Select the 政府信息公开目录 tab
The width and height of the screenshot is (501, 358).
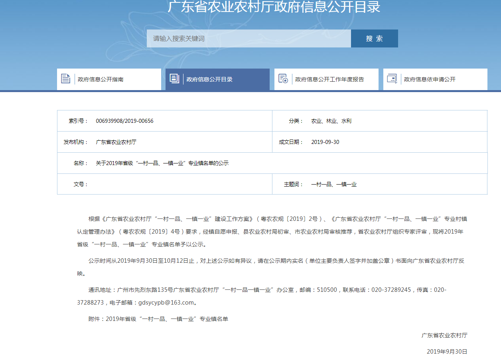[x=217, y=79]
